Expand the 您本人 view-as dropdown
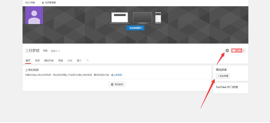 click(x=55, y=51)
